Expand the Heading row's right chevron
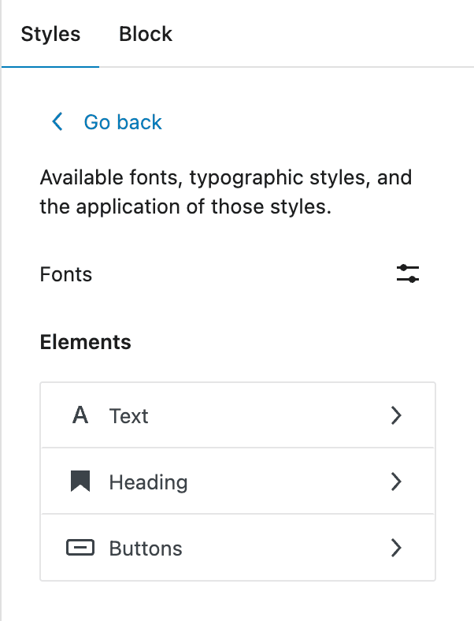The width and height of the screenshot is (474, 621). 396,482
